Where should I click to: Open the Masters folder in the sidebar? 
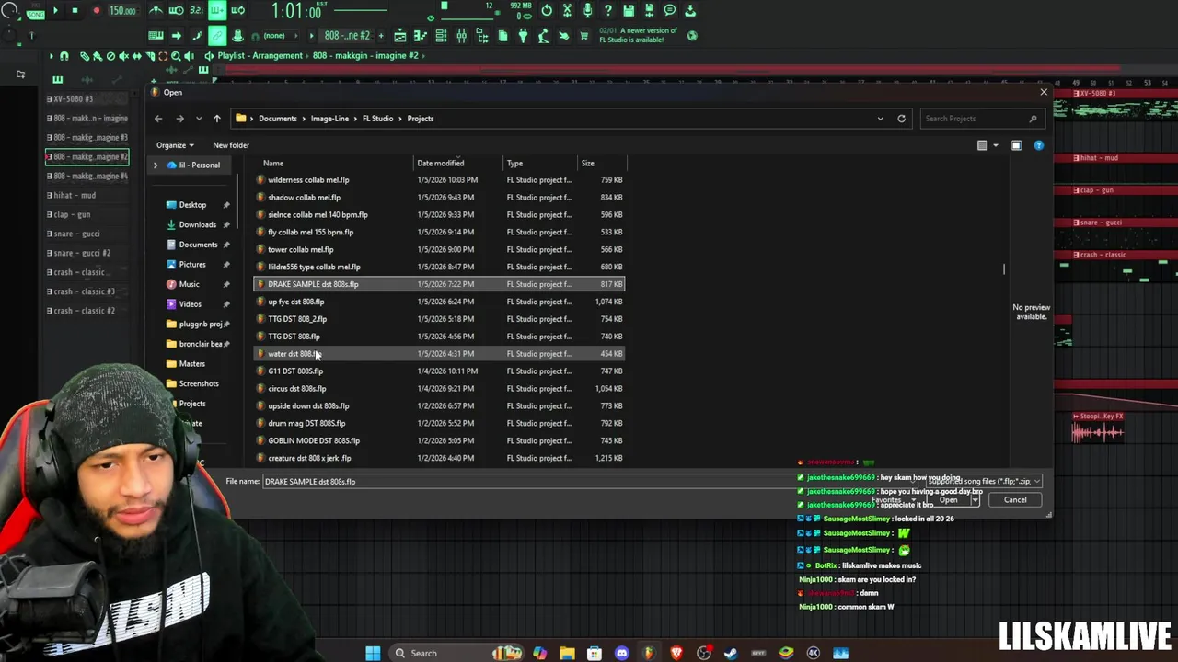coord(191,364)
